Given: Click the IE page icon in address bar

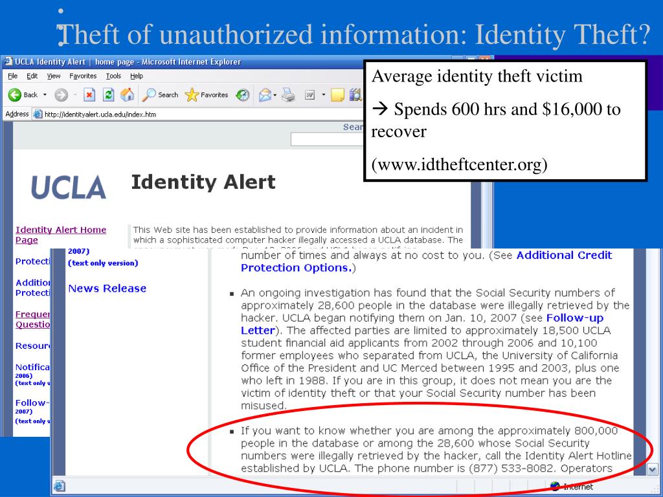Looking at the screenshot, I should (x=38, y=114).
